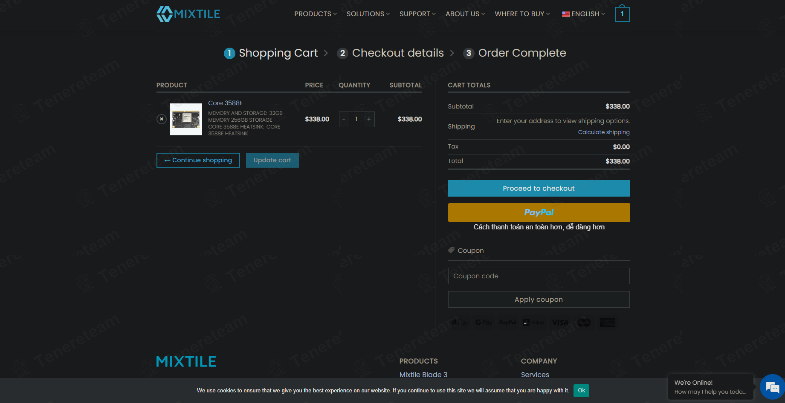The height and width of the screenshot is (403, 785).
Task: Pay with the PayPal button
Action: point(539,212)
